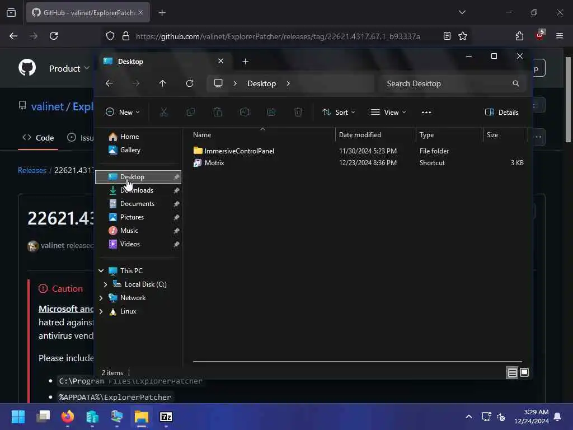The height and width of the screenshot is (430, 573).
Task: Expand Local Disk (C:) in navigation tree
Action: 105,284
